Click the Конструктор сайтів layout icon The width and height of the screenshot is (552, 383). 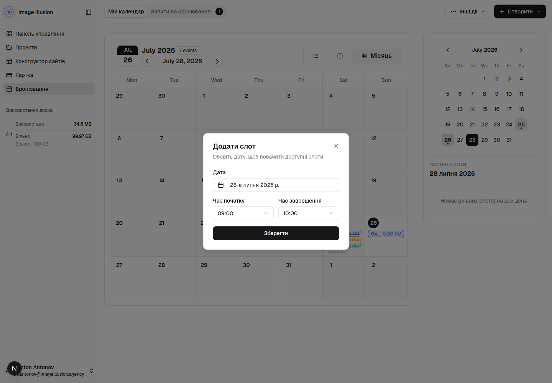pos(9,61)
